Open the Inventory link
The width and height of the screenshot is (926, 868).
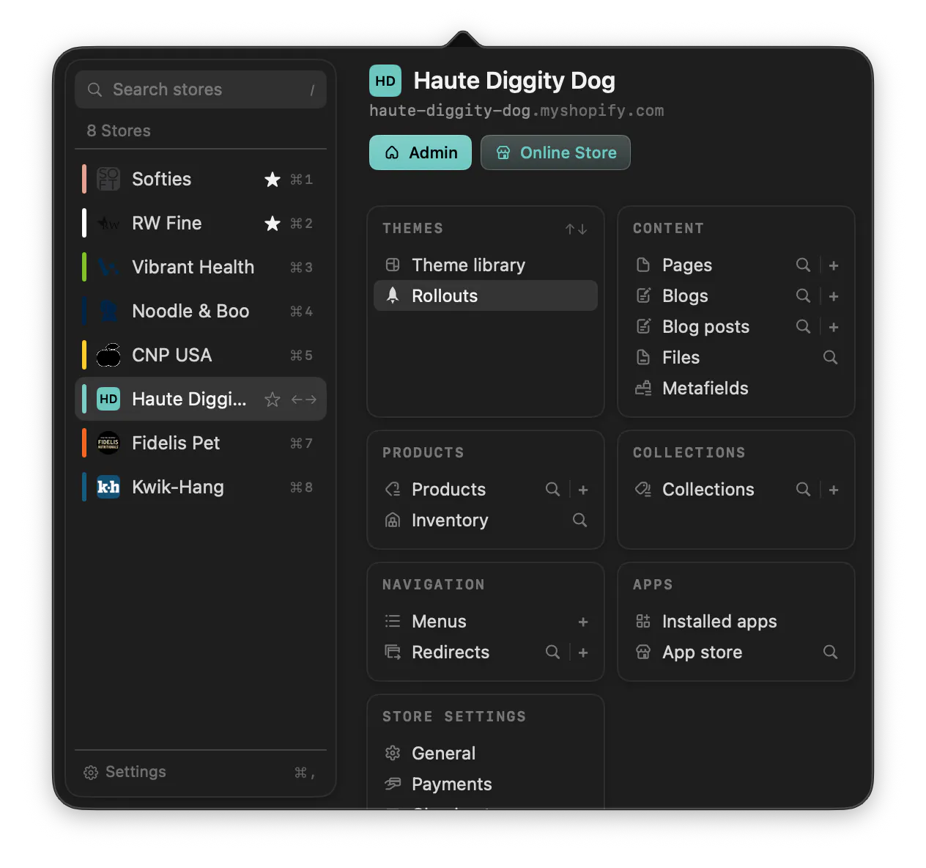(449, 520)
